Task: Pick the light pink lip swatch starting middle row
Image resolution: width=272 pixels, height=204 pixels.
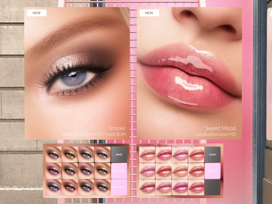Action: (x=147, y=171)
